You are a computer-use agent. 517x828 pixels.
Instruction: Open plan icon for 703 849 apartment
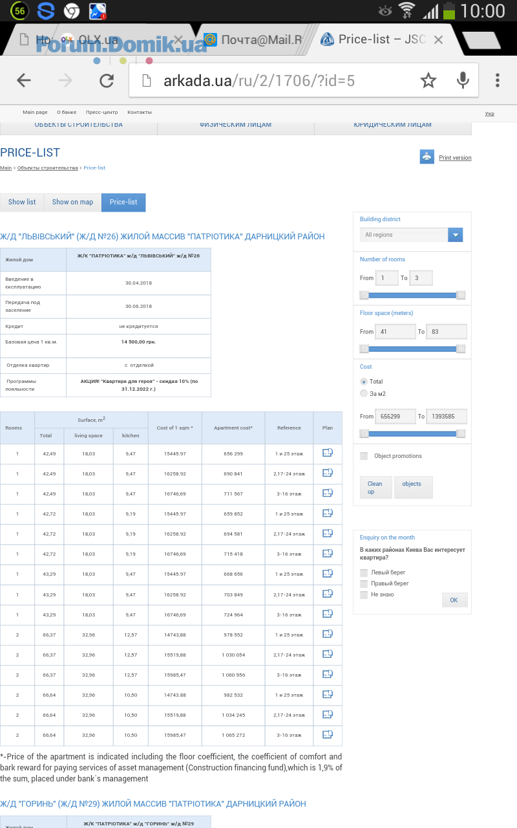328,593
